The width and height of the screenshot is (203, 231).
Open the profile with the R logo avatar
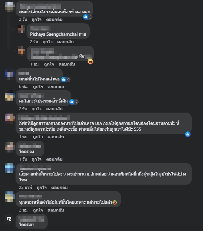point(9,219)
